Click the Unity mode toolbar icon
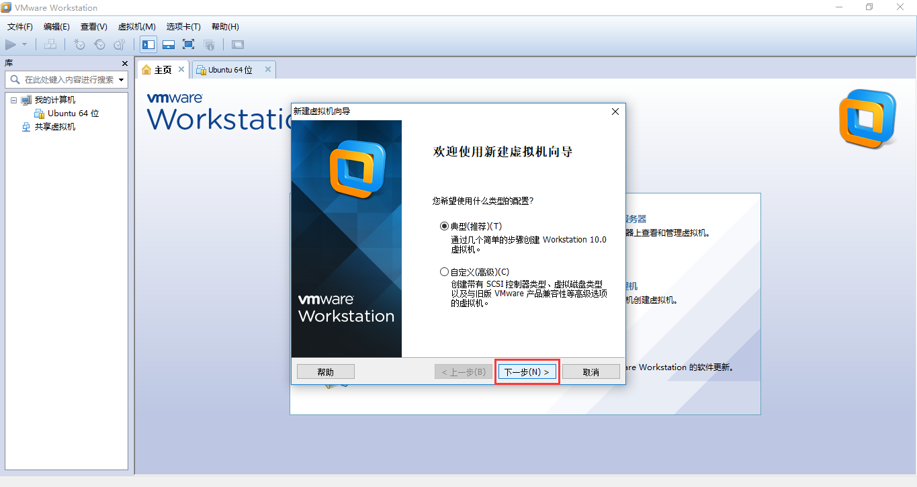 (209, 44)
